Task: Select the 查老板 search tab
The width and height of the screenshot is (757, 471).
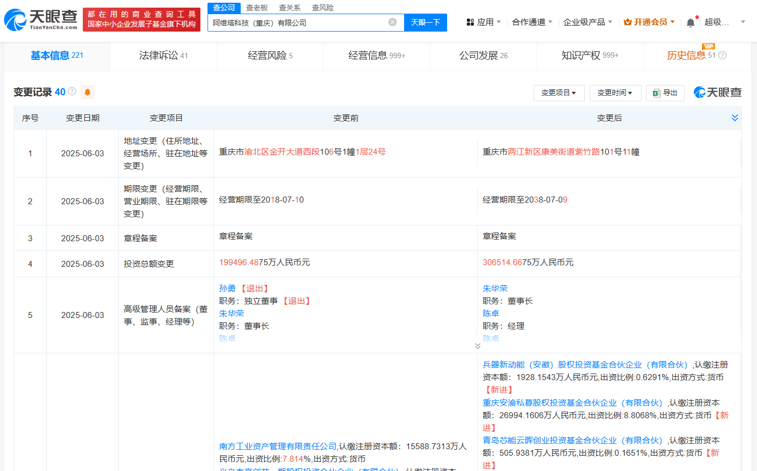Action: click(257, 8)
